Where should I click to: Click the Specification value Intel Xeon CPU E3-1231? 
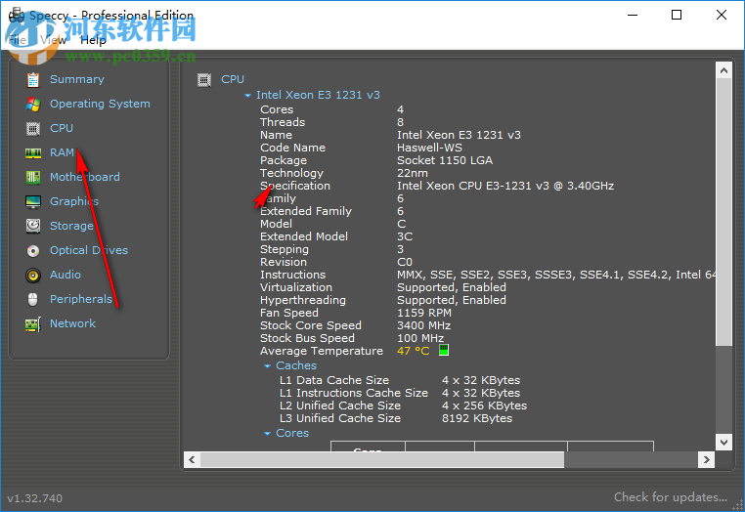[x=505, y=186]
